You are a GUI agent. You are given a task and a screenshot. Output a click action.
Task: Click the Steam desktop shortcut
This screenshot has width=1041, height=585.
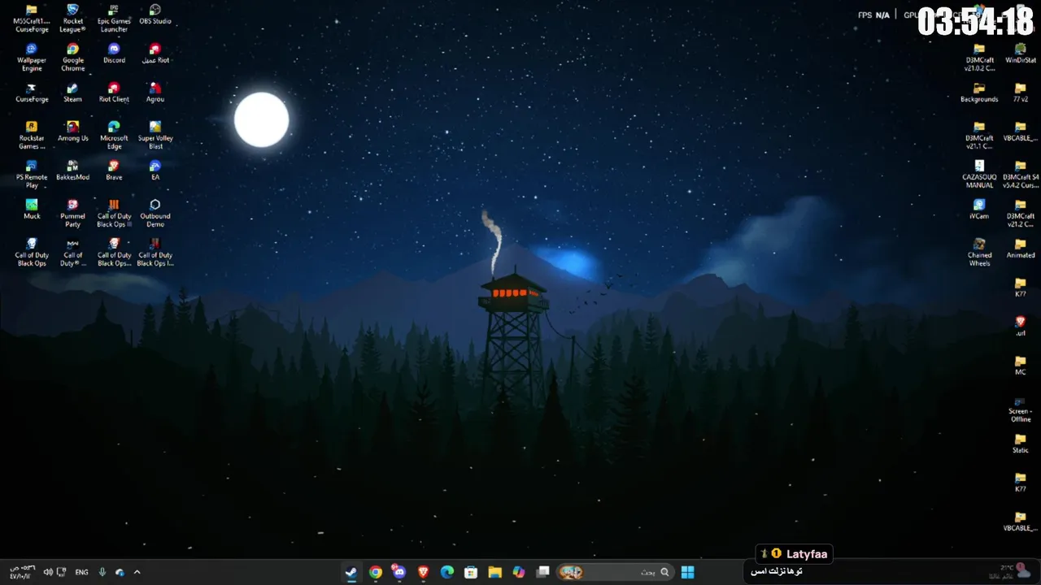pyautogui.click(x=72, y=93)
